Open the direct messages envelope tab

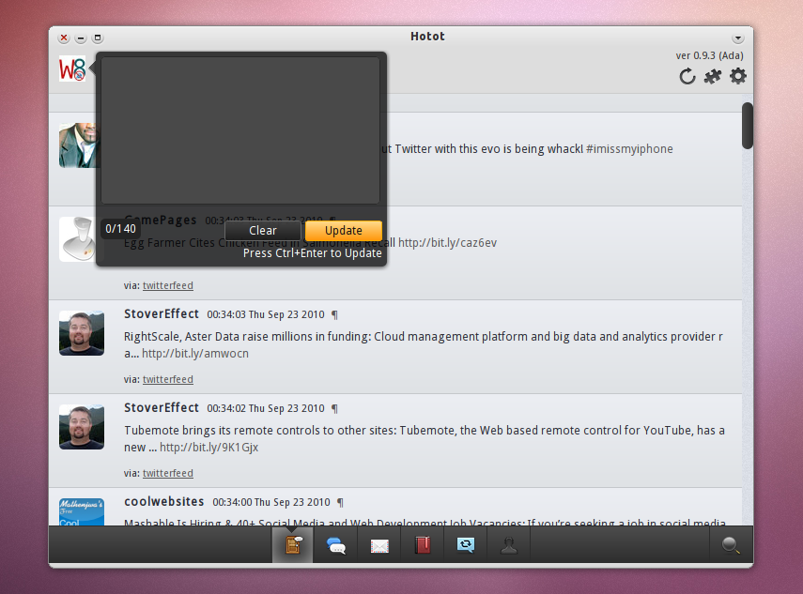pos(379,545)
